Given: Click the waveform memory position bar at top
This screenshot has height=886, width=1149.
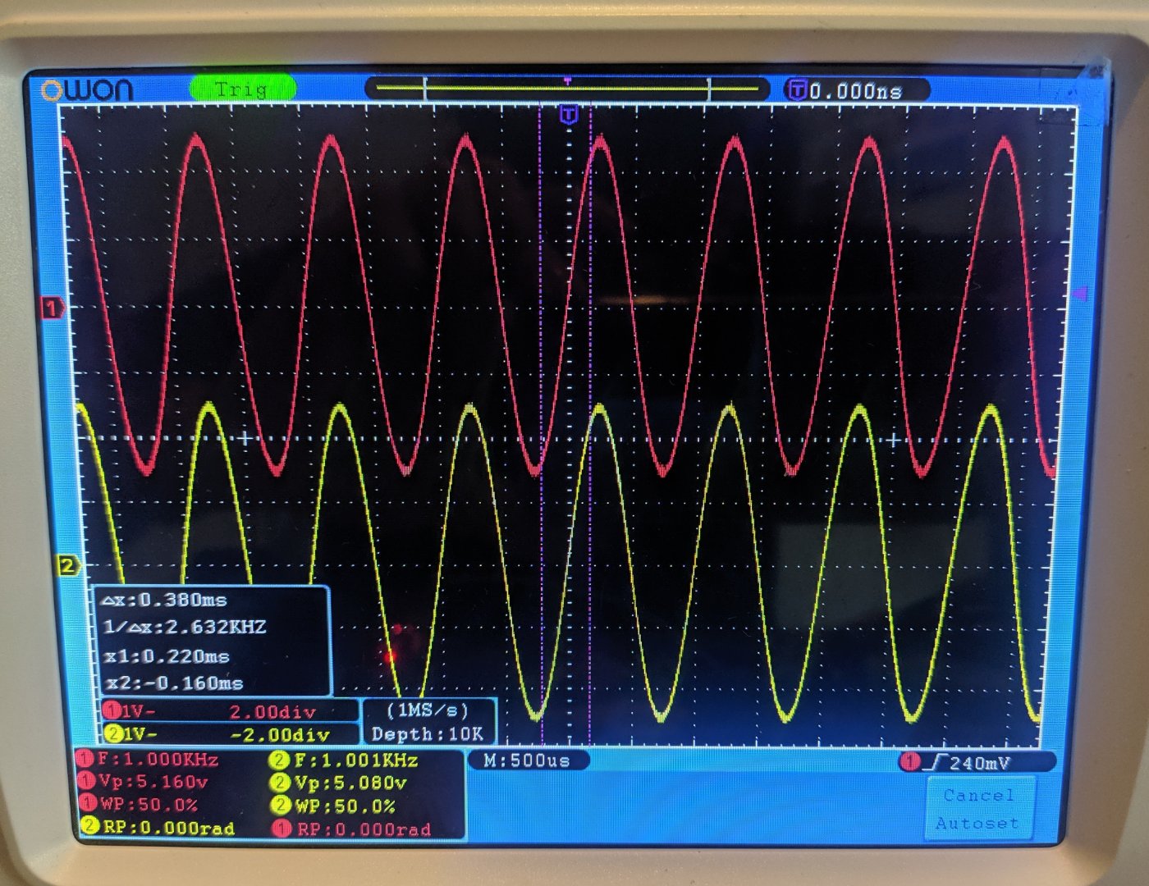Looking at the screenshot, I should [566, 89].
